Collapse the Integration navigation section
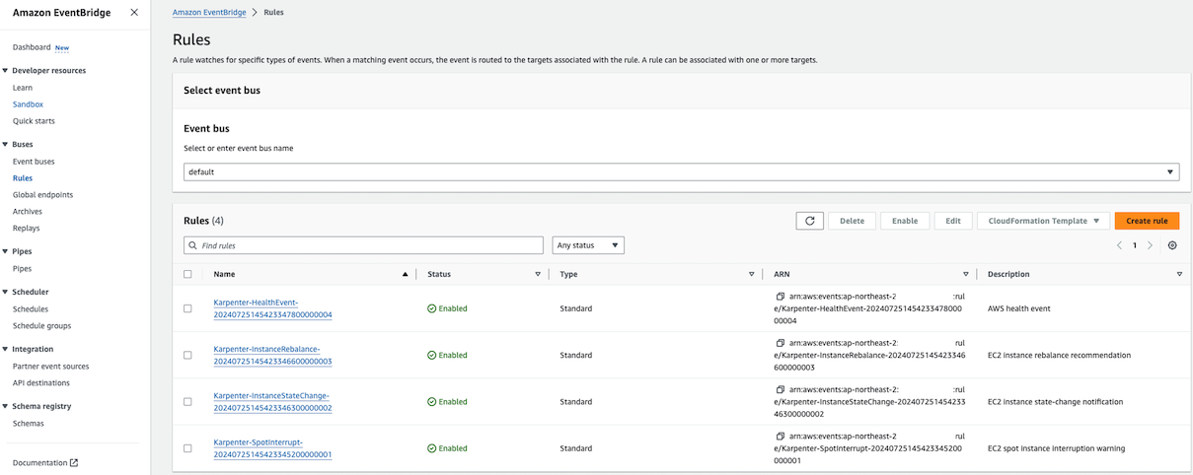Image resolution: width=1193 pixels, height=475 pixels. click(5, 349)
